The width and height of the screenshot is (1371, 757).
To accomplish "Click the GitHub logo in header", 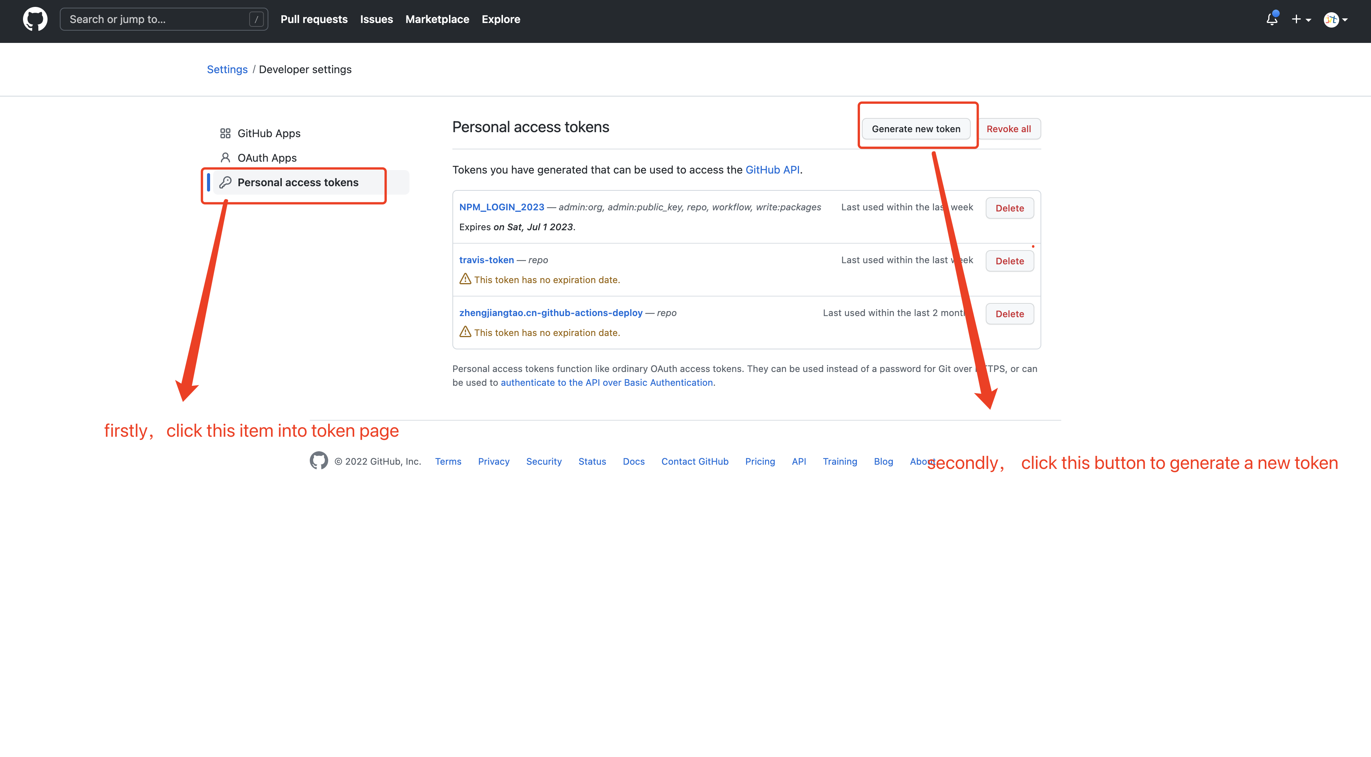I will point(35,19).
